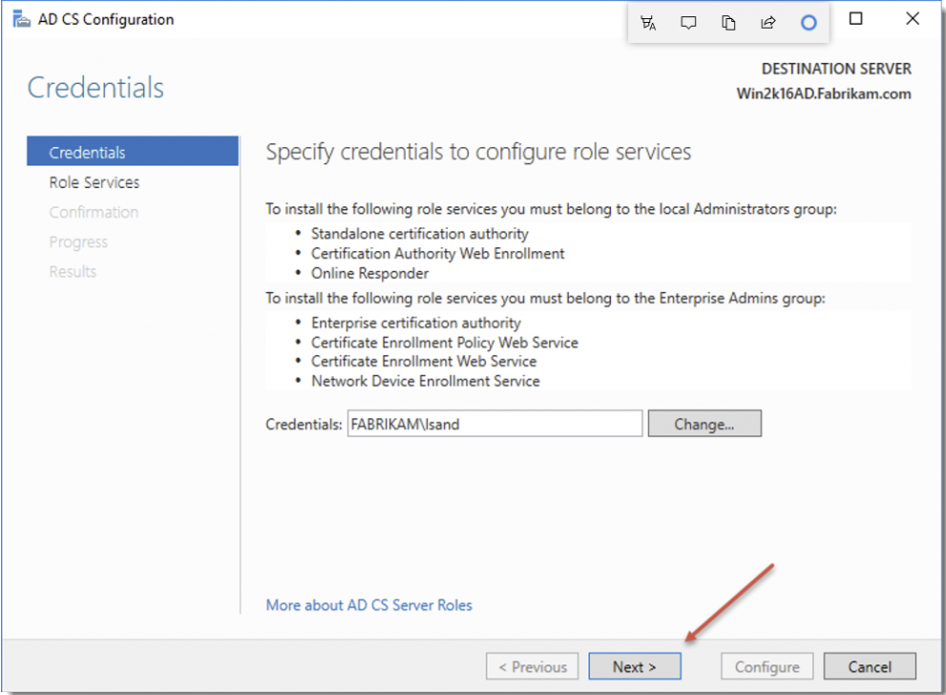Click the Configure button
The image size is (946, 695).
(x=767, y=666)
